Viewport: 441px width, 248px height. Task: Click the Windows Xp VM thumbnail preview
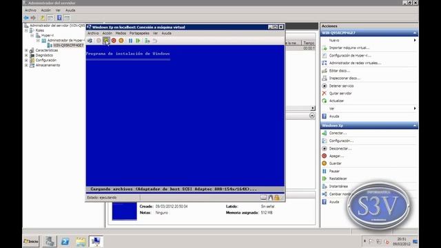pos(124,211)
